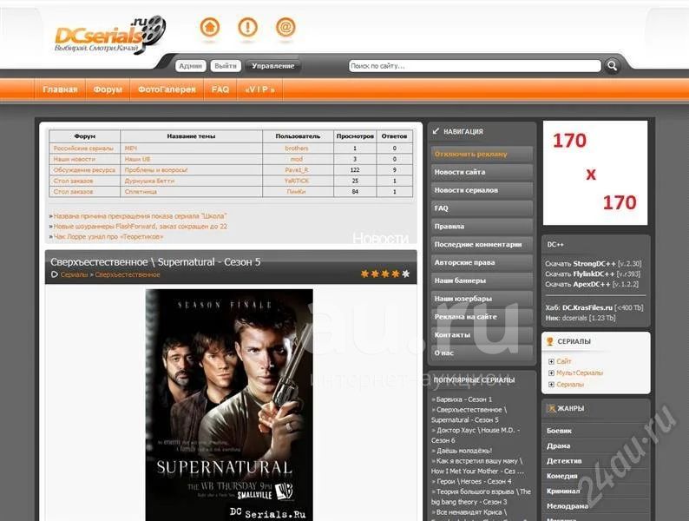Image resolution: width=689 pixels, height=521 pixels.
Task: Open О нас in navigation
Action: point(482,353)
